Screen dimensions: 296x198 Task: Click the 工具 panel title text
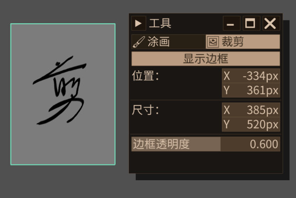tap(160, 23)
